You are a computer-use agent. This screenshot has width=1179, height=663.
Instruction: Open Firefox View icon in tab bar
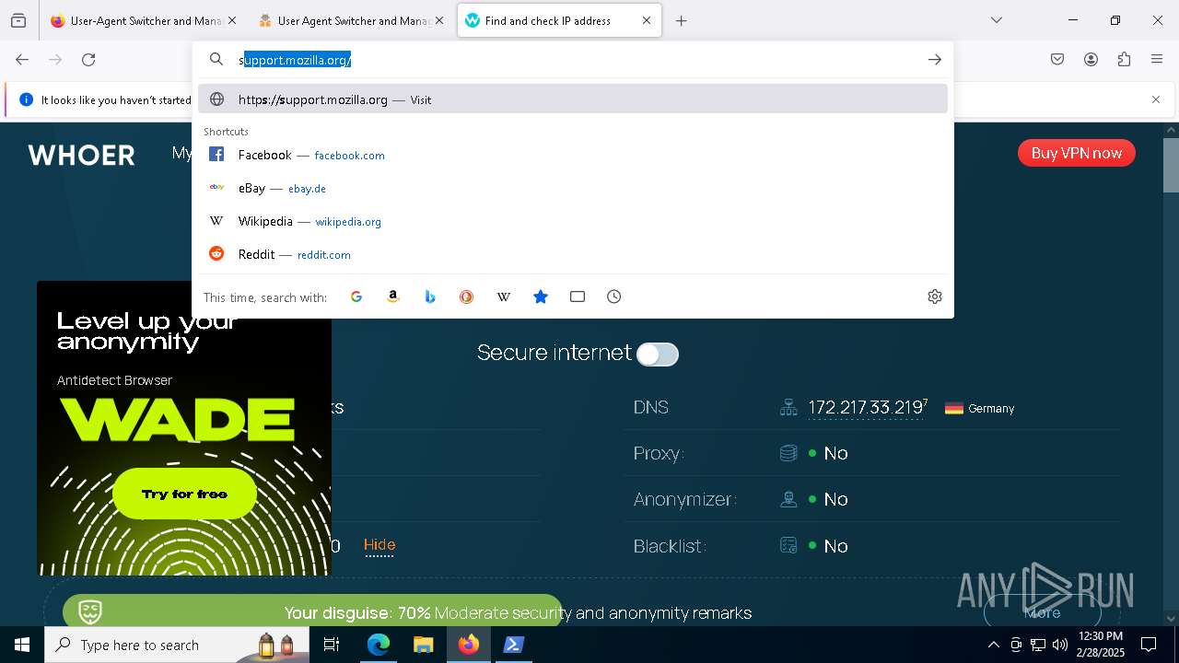pyautogui.click(x=18, y=20)
